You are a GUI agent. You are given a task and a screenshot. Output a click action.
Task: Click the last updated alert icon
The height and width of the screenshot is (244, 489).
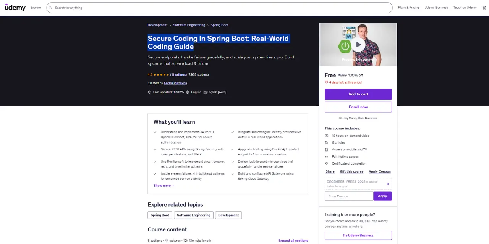click(149, 92)
